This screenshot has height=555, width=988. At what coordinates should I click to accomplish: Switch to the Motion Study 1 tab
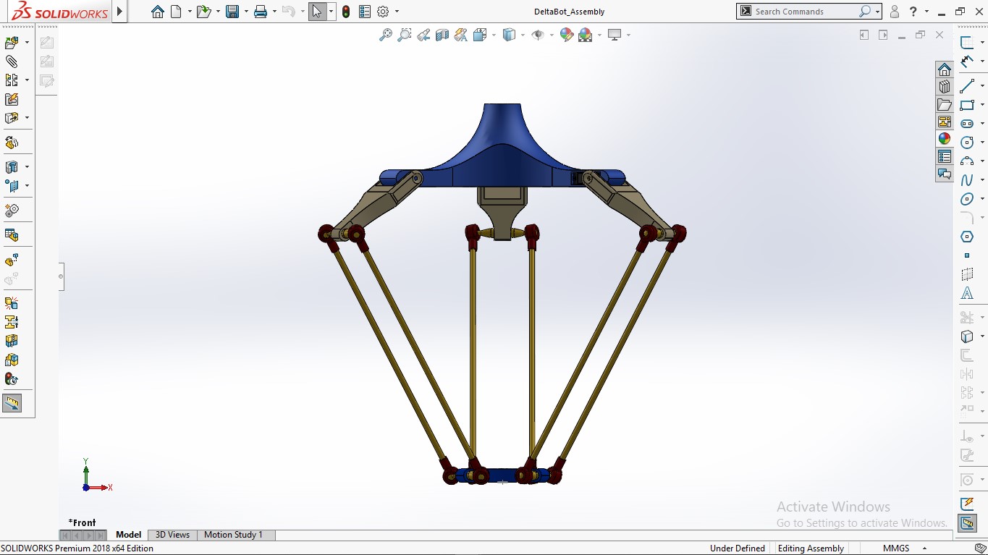click(x=233, y=535)
